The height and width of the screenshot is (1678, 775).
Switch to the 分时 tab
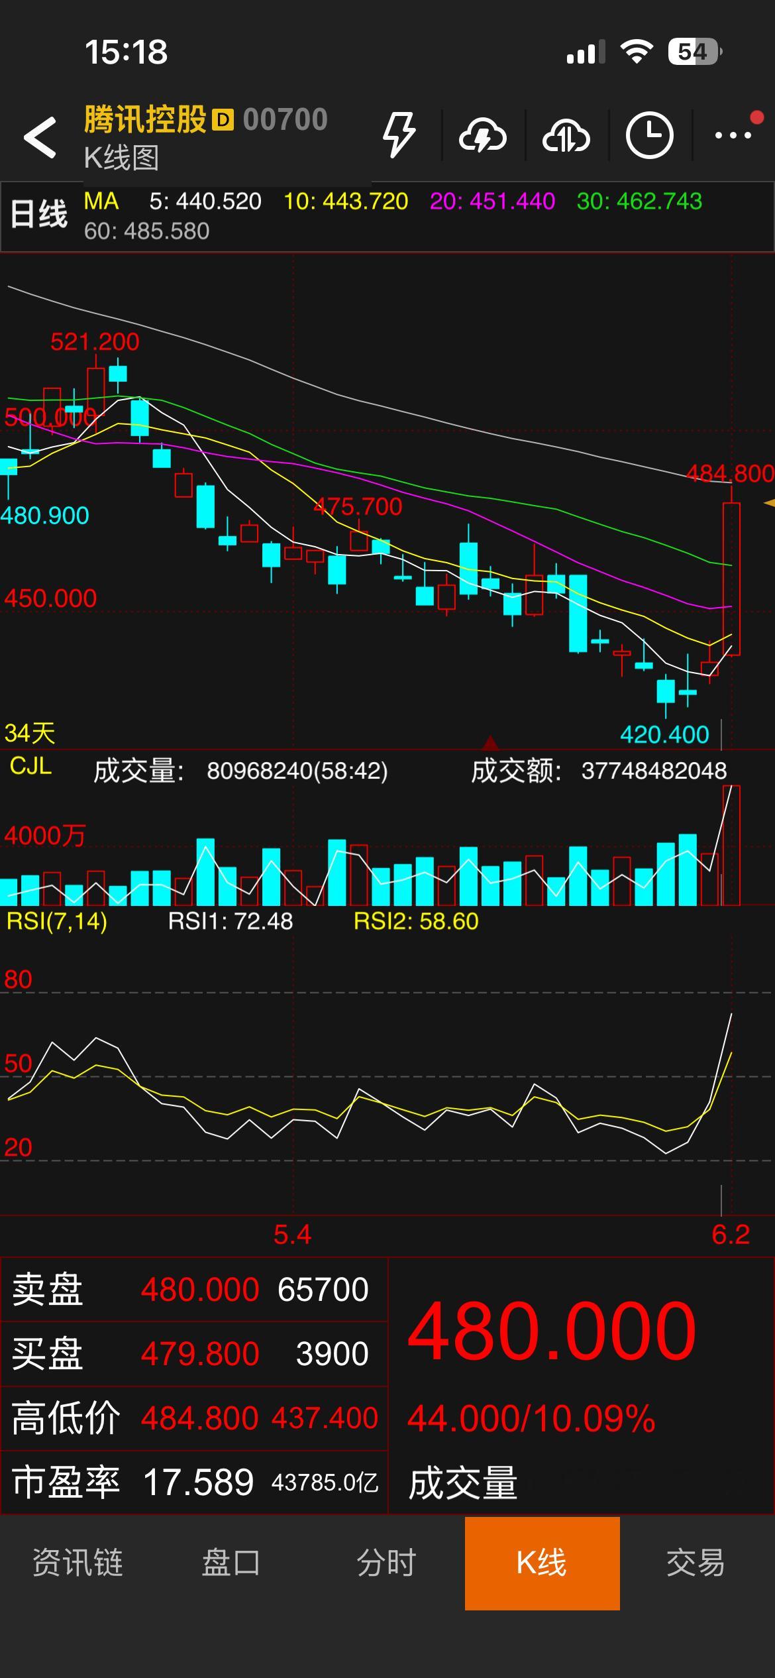click(386, 1563)
